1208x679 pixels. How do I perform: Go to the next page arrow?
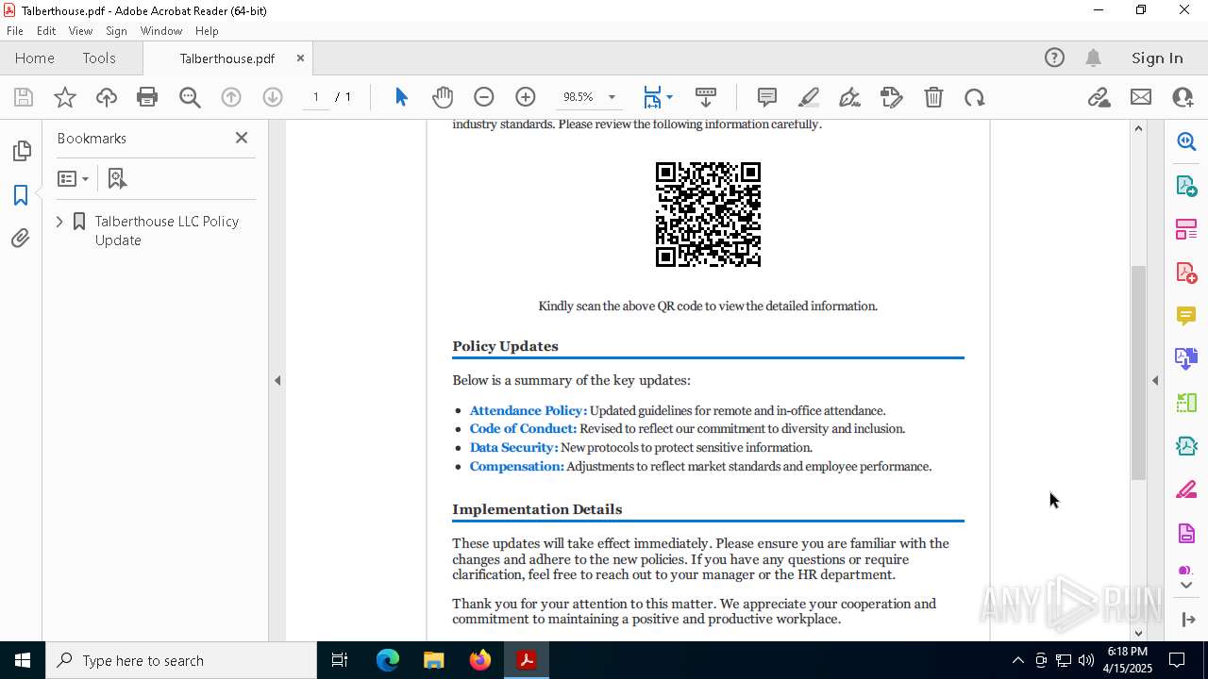coord(273,97)
